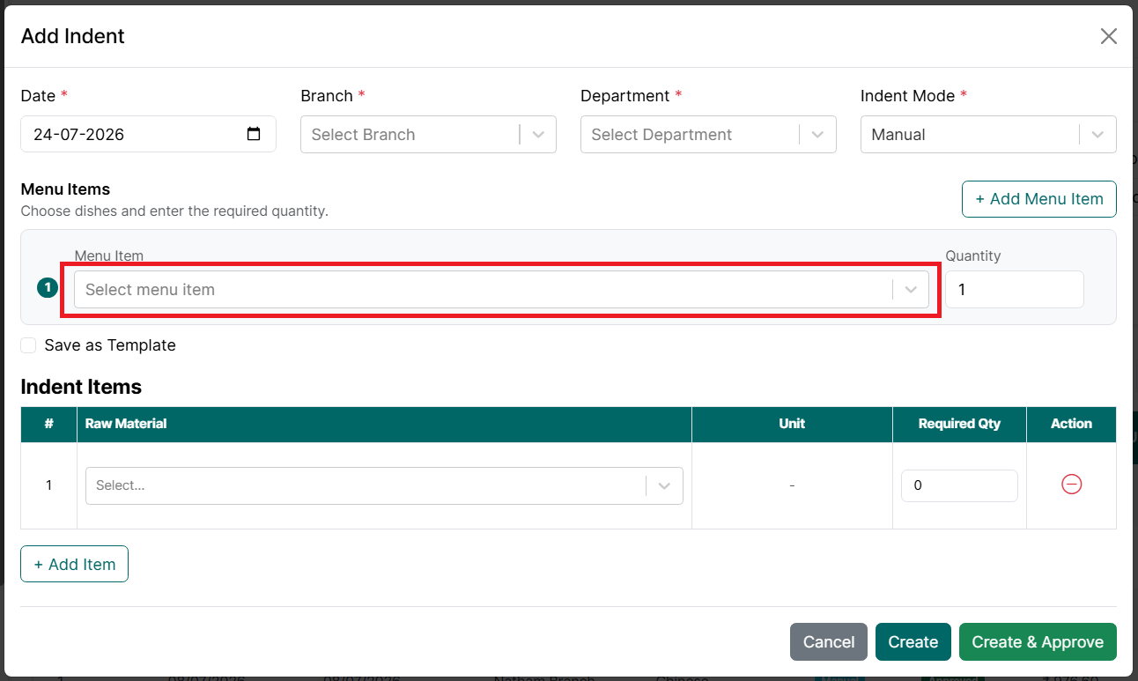Screen dimensions: 1138x681
Task: Open the Select menu item dropdown
Action: (x=501, y=289)
